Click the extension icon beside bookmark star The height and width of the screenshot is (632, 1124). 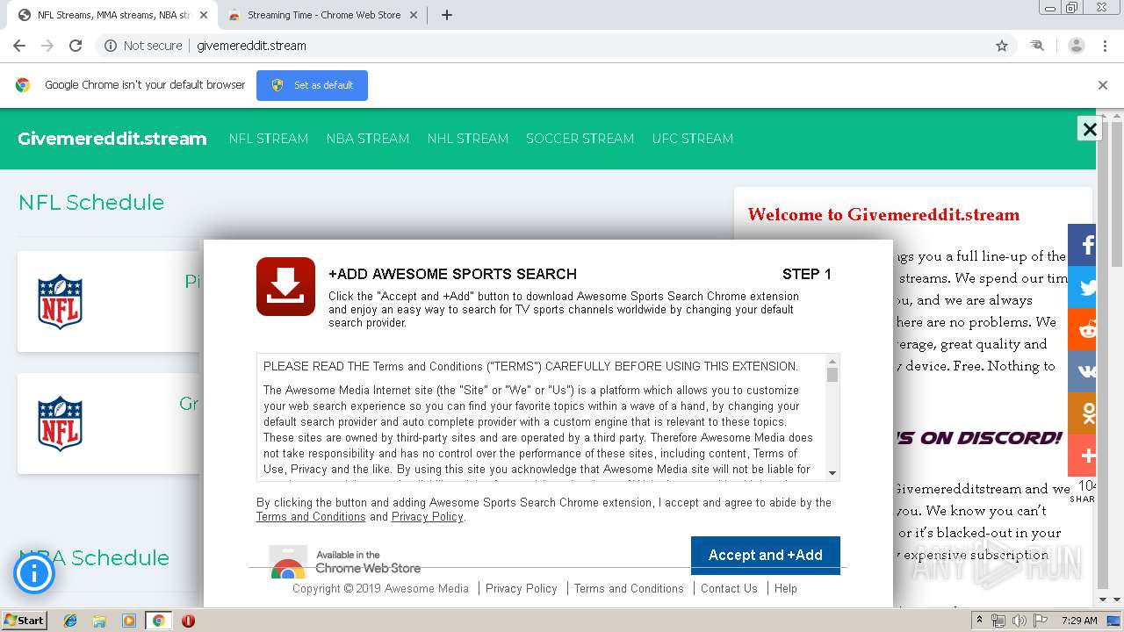pos(1037,46)
